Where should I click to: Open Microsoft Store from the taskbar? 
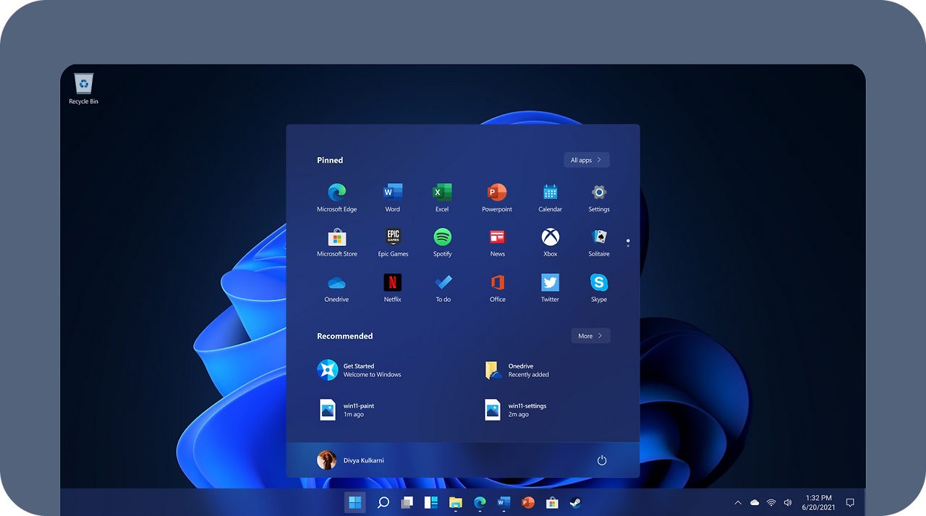click(552, 502)
